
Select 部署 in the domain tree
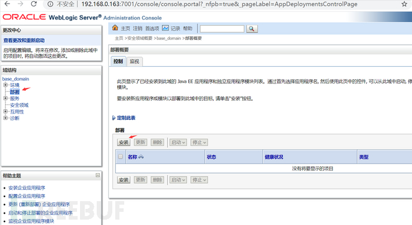pyautogui.click(x=15, y=92)
